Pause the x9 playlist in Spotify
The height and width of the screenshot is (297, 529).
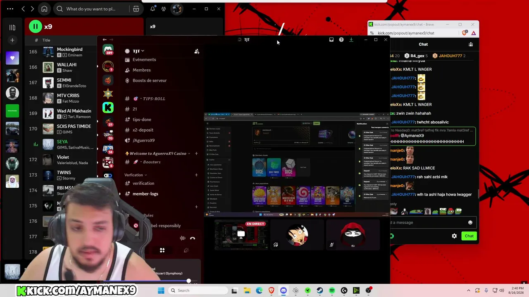36,27
